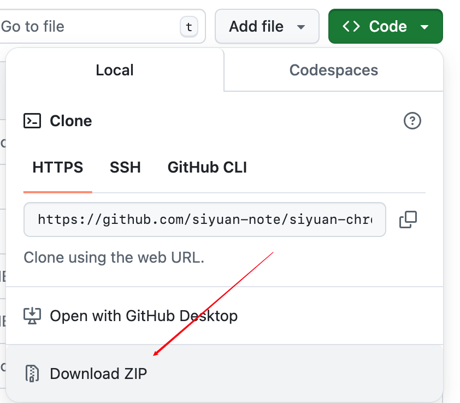
Task: Click the clone help question mark icon
Action: pos(412,121)
